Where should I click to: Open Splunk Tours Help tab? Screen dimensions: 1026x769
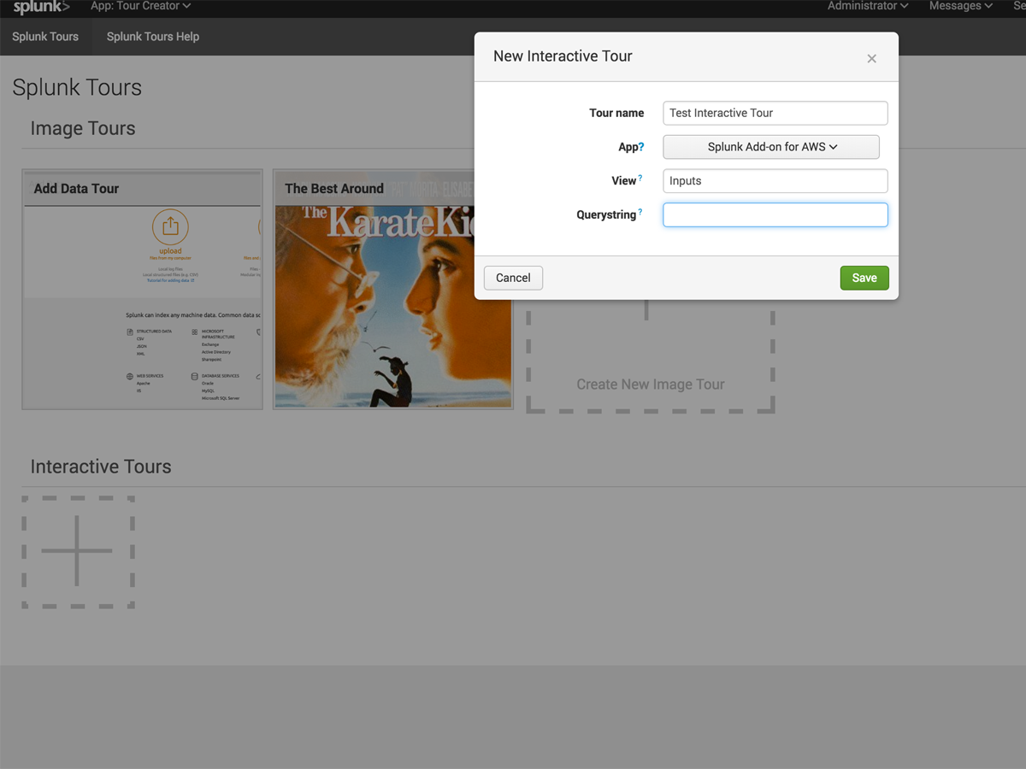coord(153,37)
